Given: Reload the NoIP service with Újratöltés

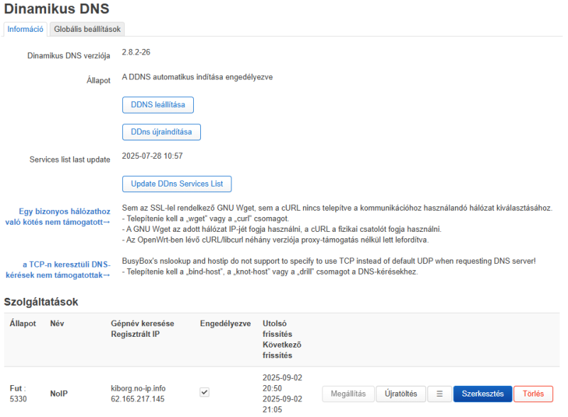Looking at the screenshot, I should click(400, 394).
